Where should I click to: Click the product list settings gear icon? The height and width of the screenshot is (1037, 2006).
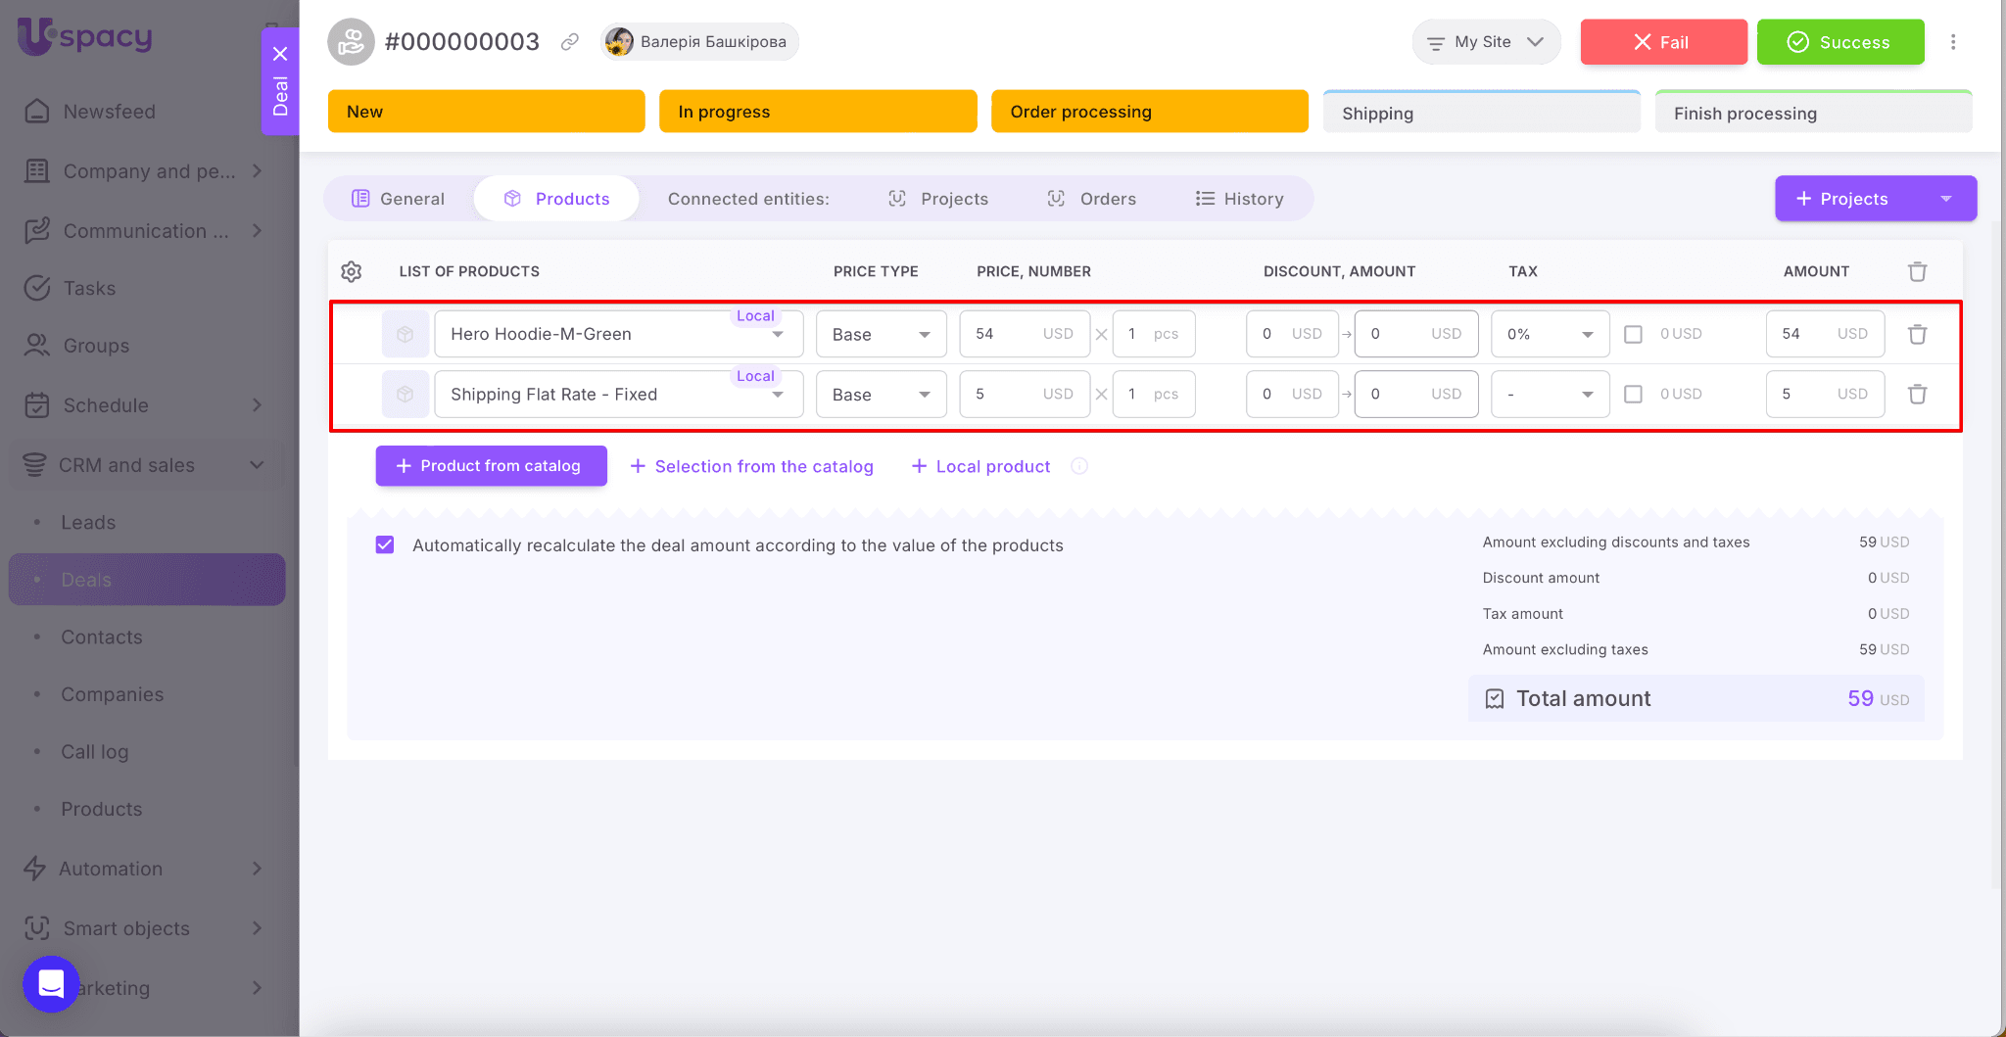click(352, 271)
